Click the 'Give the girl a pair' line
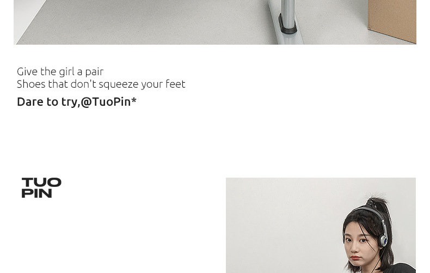Image resolution: width=430 pixels, height=273 pixels. tap(60, 72)
